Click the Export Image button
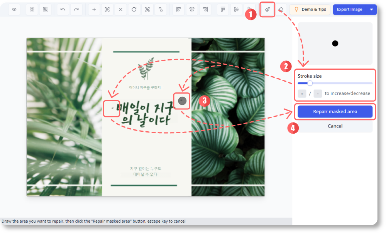 (349, 9)
